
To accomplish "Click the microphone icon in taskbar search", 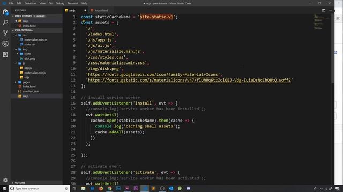I will pyautogui.click(x=66, y=188).
